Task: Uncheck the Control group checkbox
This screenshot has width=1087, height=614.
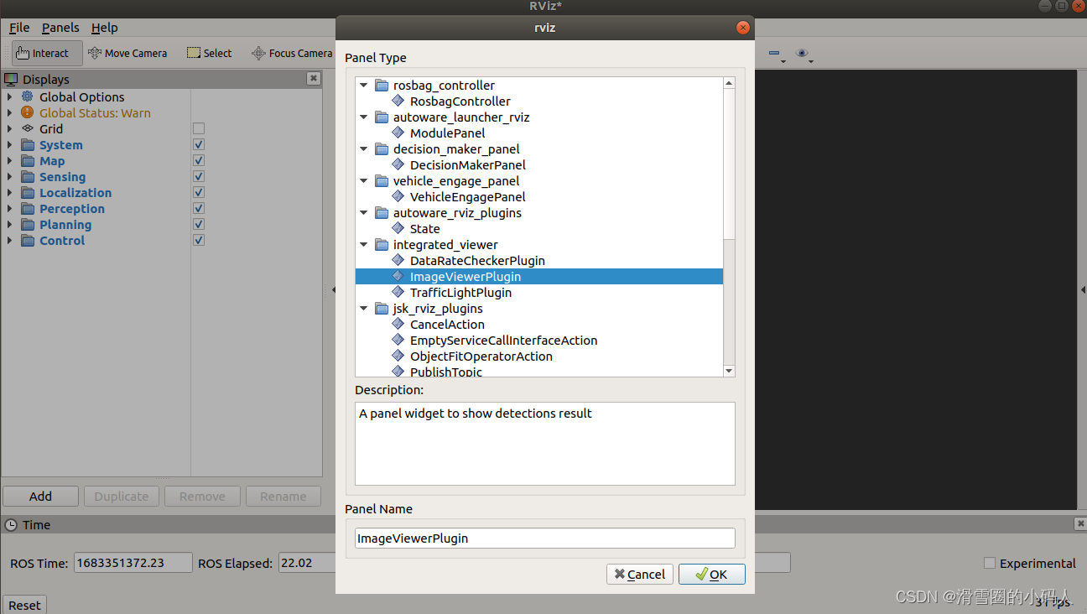Action: (199, 240)
